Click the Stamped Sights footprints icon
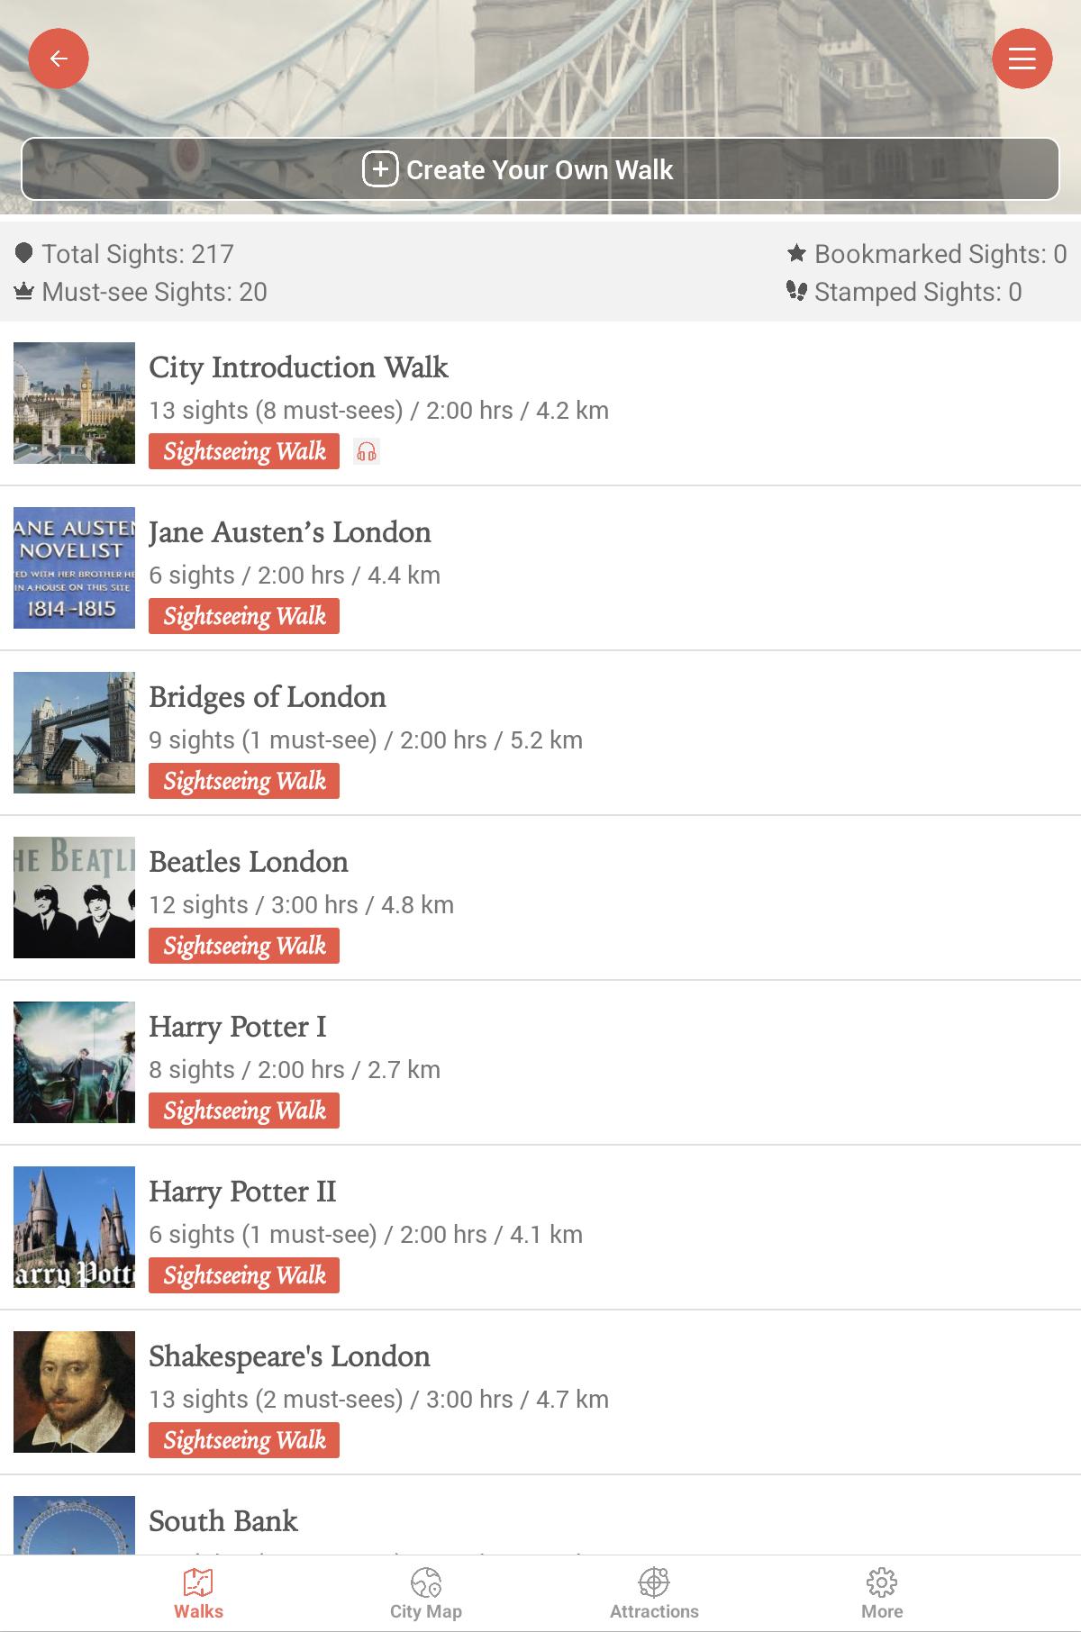This screenshot has width=1081, height=1632. click(796, 291)
